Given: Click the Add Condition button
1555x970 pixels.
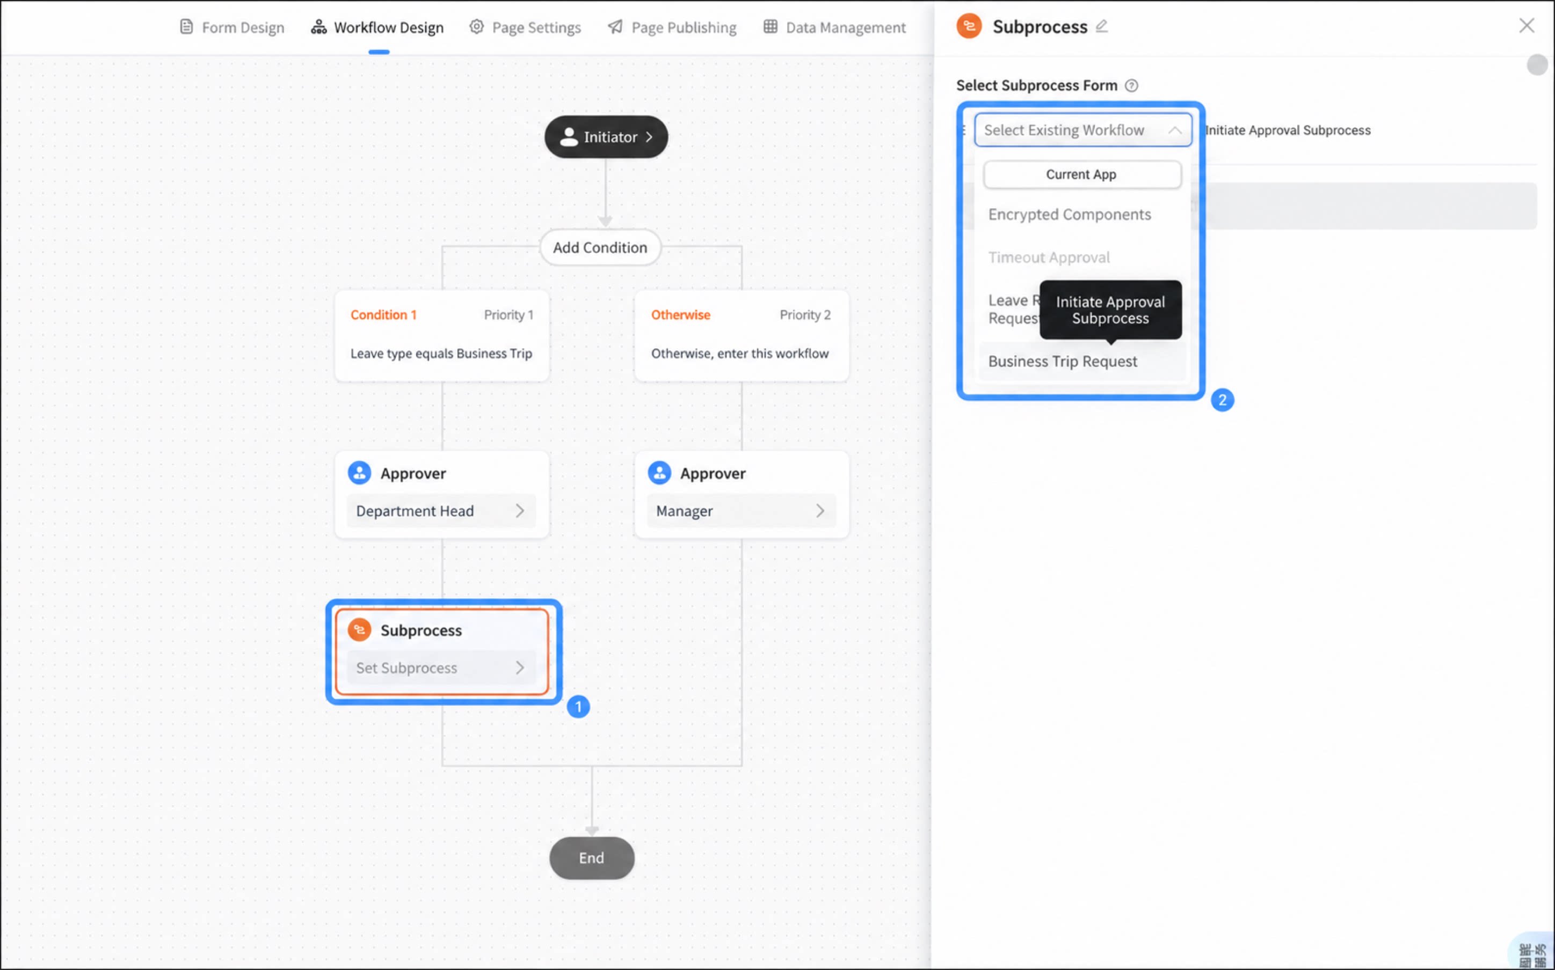Looking at the screenshot, I should pyautogui.click(x=600, y=248).
